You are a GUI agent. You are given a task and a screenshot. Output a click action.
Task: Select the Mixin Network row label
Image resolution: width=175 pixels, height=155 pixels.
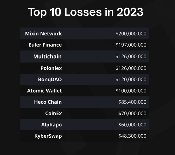click(x=43, y=33)
